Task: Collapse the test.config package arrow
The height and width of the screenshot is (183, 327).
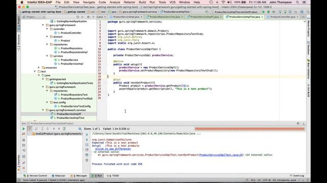Action: 47,102
